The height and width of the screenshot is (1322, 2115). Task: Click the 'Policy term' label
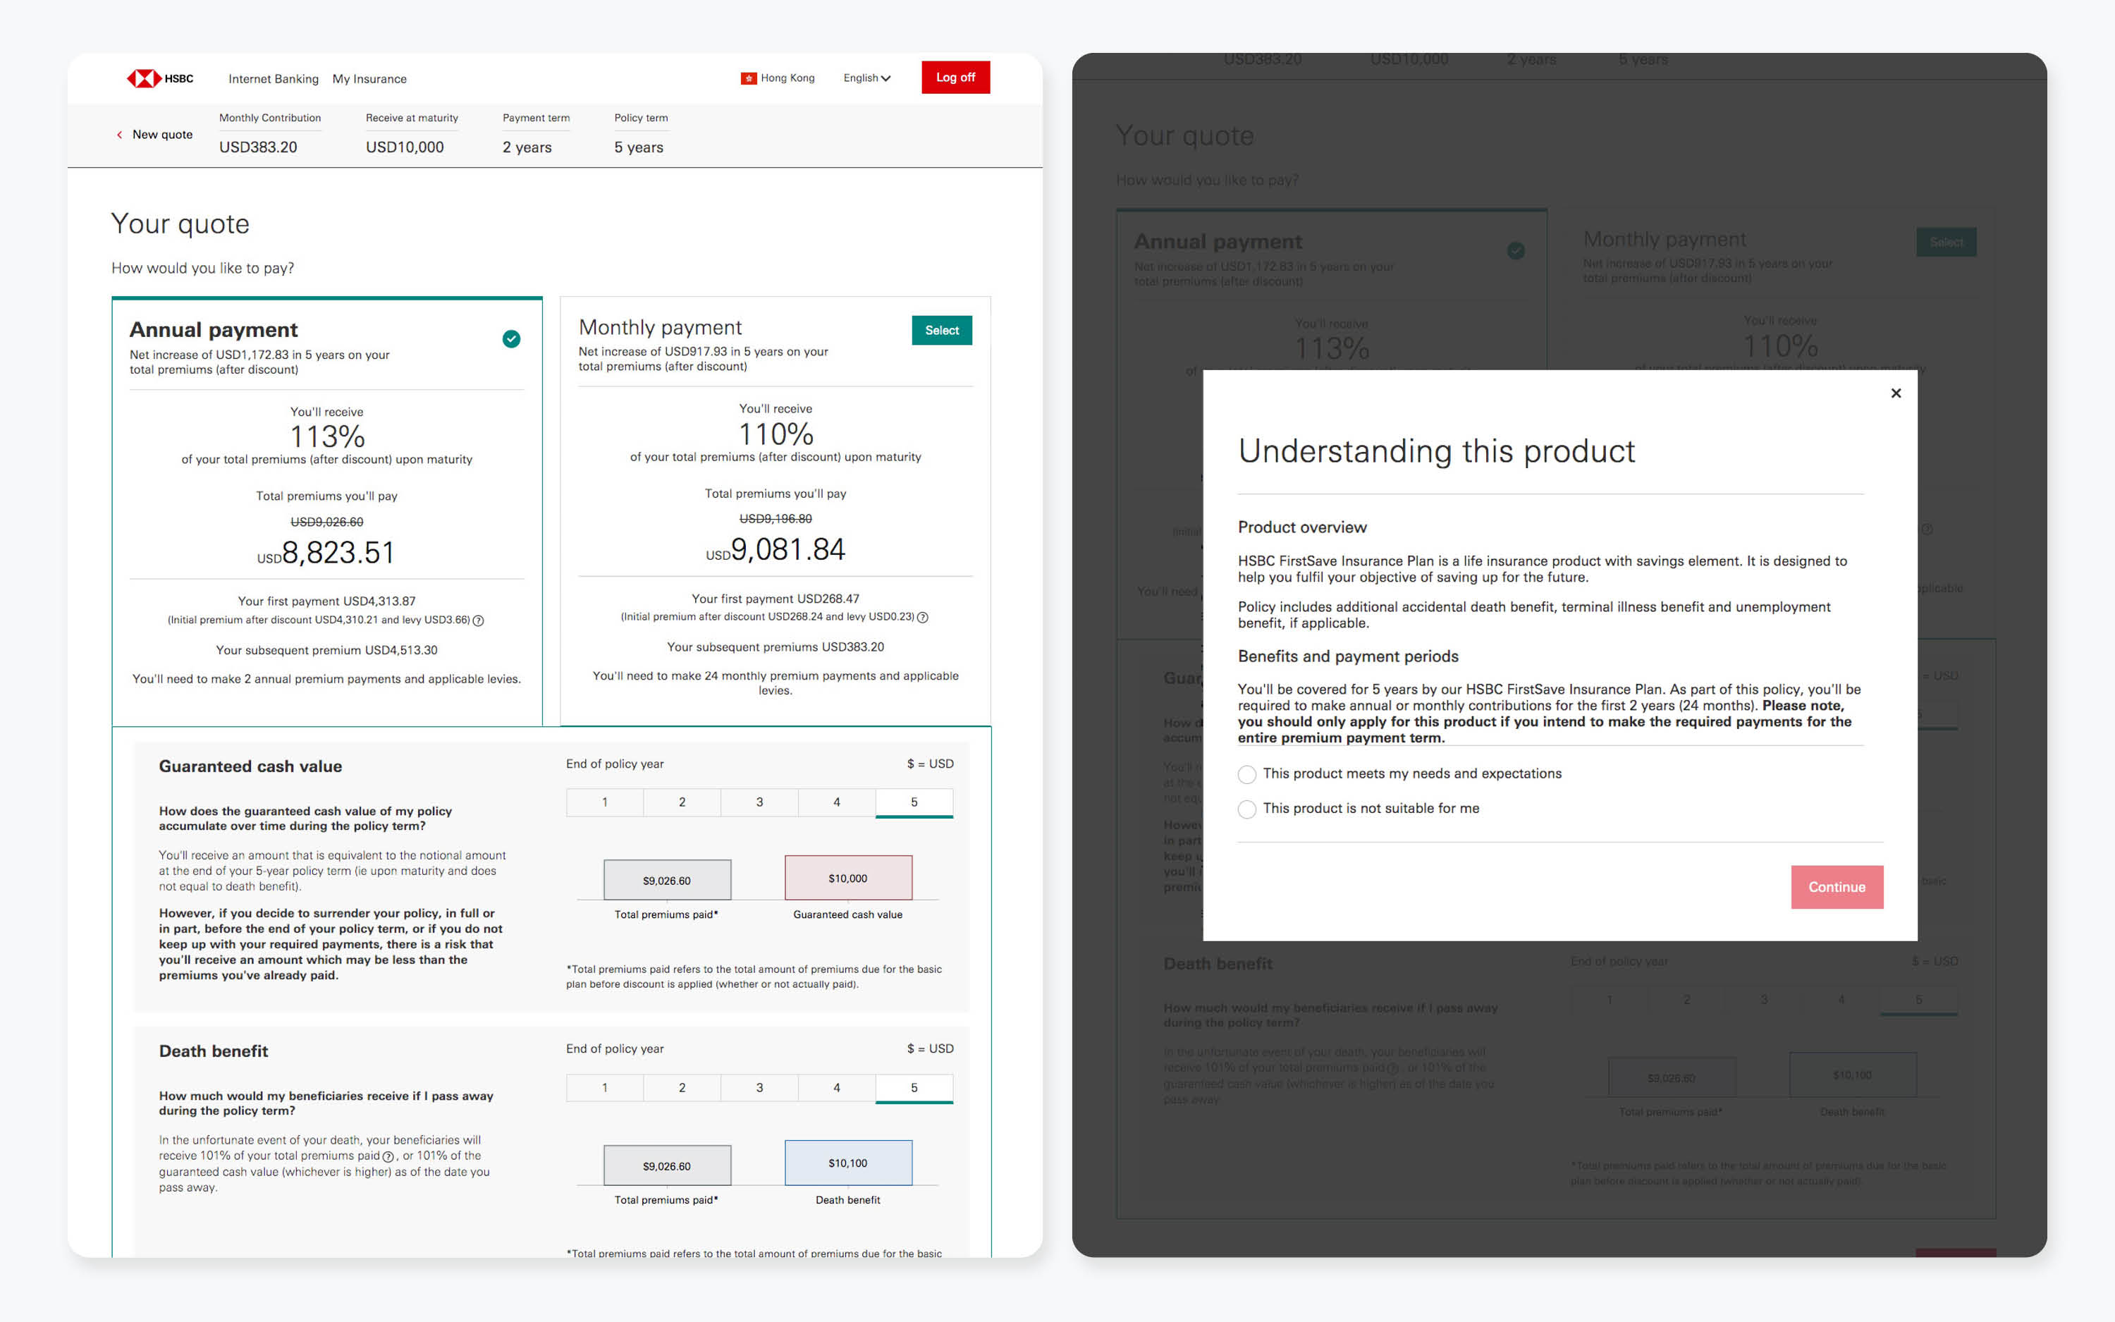tap(641, 118)
